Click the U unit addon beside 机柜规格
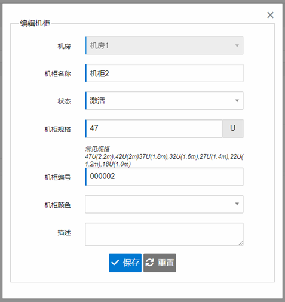The width and height of the screenshot is (285, 302). [233, 128]
